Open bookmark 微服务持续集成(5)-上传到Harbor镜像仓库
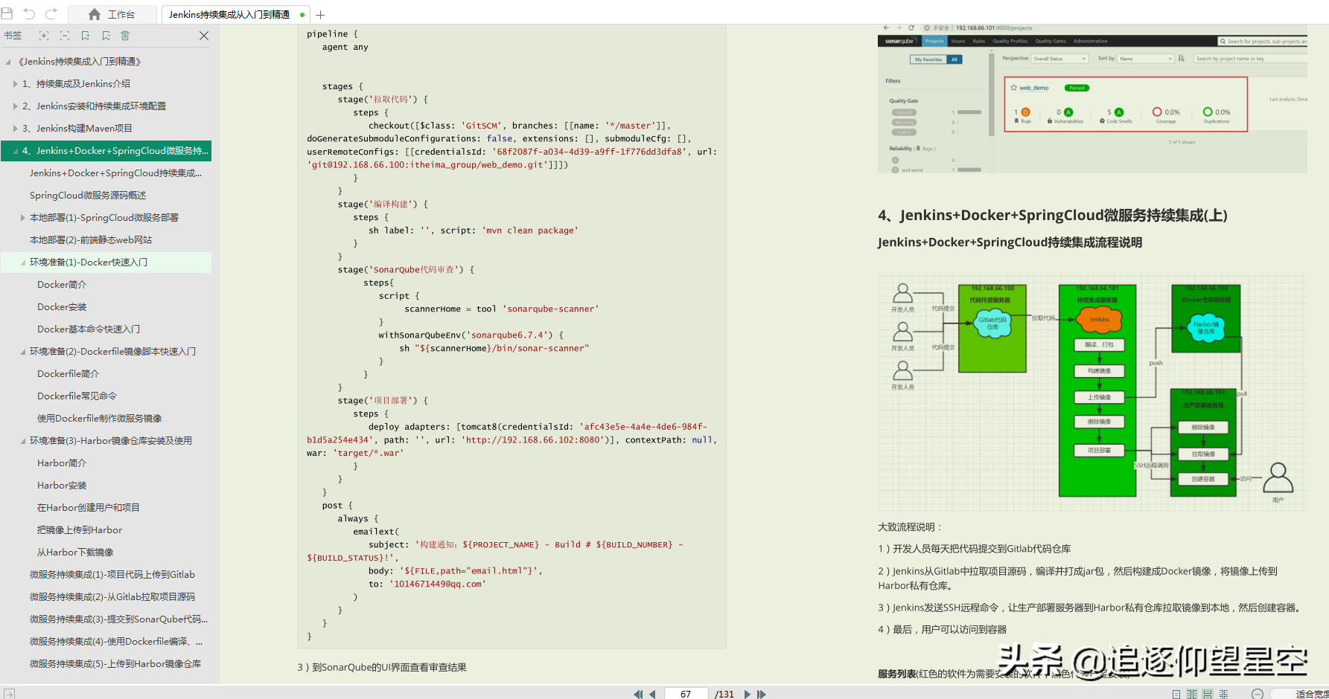 (x=115, y=664)
